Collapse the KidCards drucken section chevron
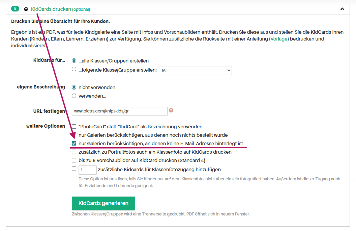This screenshot has width=356, height=231. [342, 9]
